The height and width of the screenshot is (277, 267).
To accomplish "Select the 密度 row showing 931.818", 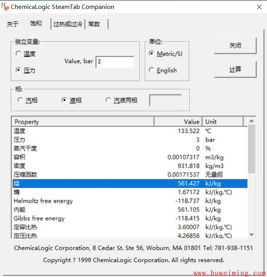I will (130, 166).
